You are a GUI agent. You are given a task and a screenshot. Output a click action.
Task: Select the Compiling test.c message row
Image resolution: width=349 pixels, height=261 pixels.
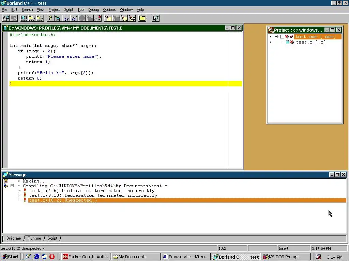point(95,186)
